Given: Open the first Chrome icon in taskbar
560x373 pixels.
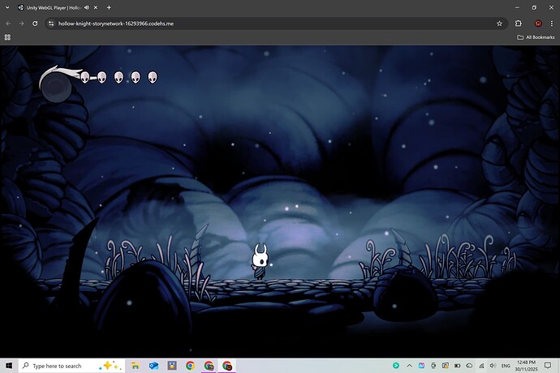Looking at the screenshot, I should 190,366.
